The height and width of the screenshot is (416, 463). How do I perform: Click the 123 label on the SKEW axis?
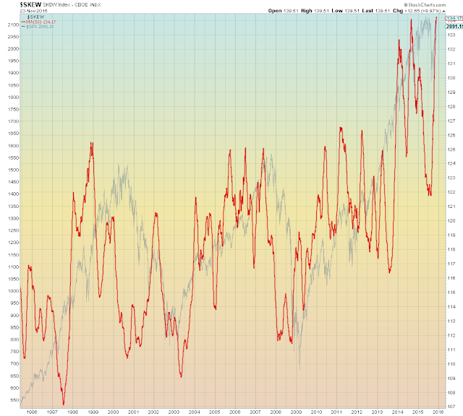click(451, 178)
